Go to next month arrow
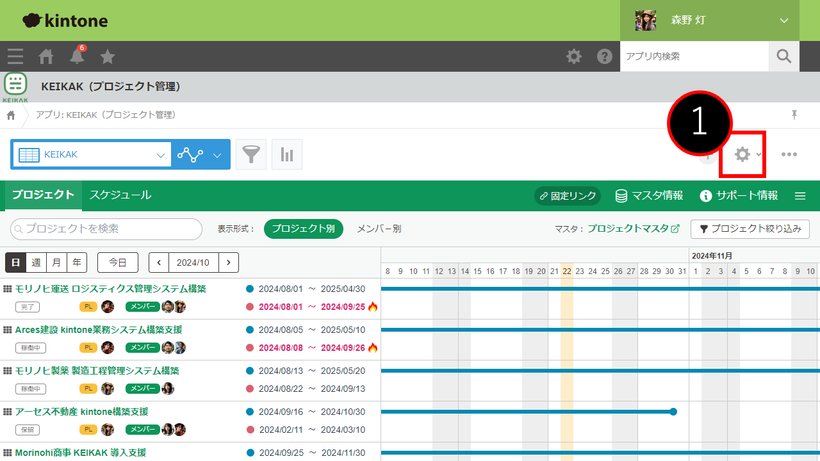The height and width of the screenshot is (461, 820). point(229,263)
